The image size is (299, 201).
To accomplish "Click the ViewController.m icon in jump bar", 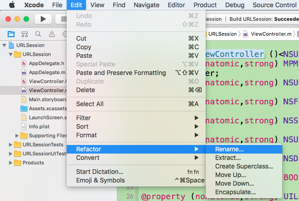I will [x=246, y=34].
